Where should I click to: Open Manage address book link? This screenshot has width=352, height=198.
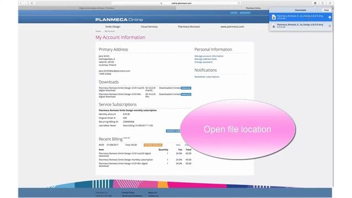pos(205,59)
